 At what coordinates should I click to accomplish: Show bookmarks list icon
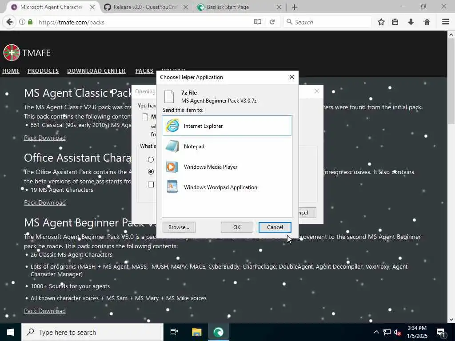(395, 22)
